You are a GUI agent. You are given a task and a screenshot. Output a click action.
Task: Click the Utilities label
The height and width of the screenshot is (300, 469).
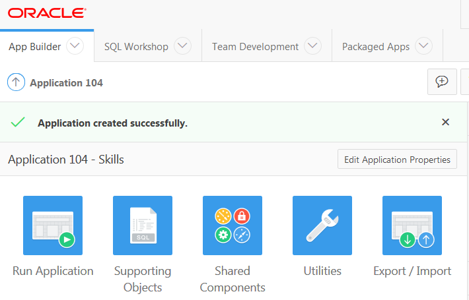pyautogui.click(x=322, y=271)
